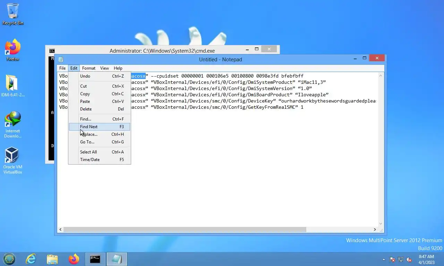Viewport: 444px width, 266px height.
Task: Choose Copy from the Edit menu
Action: coord(100,94)
